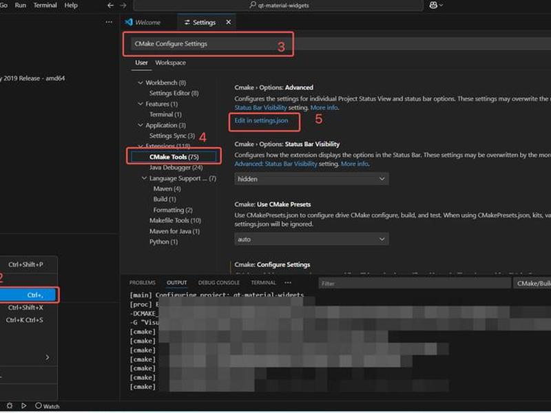Go forward with the right arrow

123,6
